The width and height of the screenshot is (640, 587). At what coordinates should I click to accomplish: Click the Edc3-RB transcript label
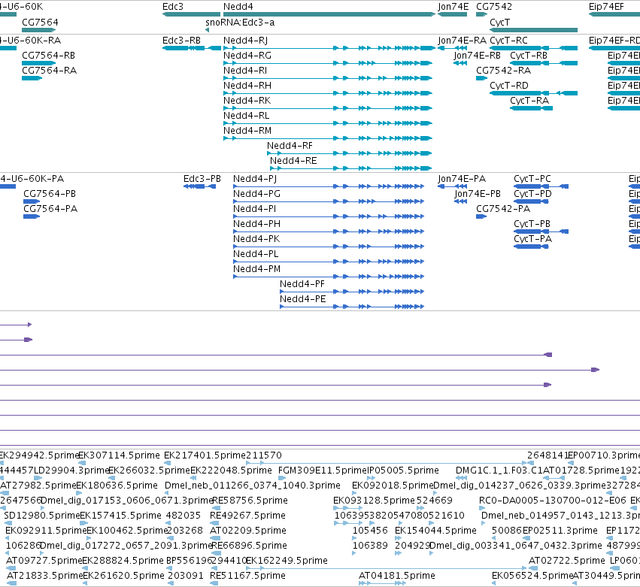tap(182, 41)
